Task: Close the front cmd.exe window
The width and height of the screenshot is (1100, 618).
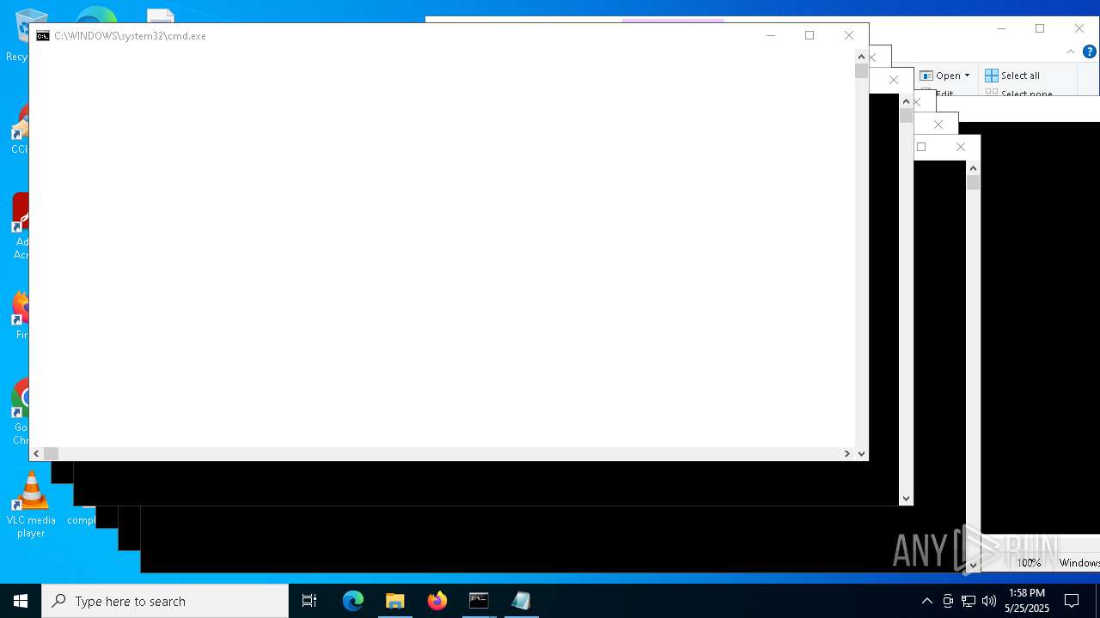Action: (x=849, y=35)
